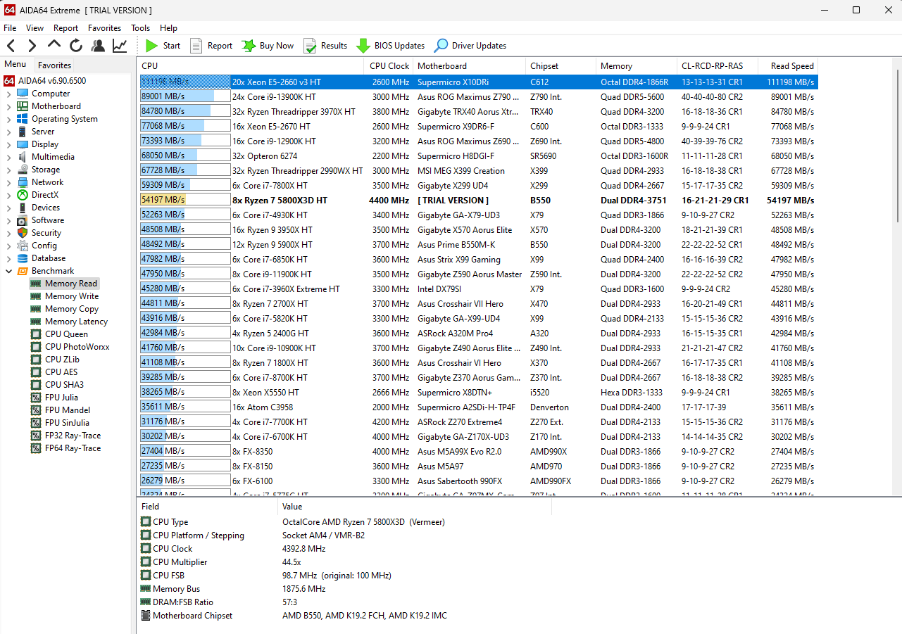Expand the Operating System tree node
Image resolution: width=902 pixels, height=634 pixels.
point(8,119)
